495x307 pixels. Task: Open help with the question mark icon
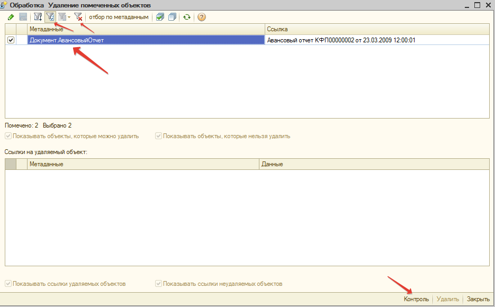202,17
